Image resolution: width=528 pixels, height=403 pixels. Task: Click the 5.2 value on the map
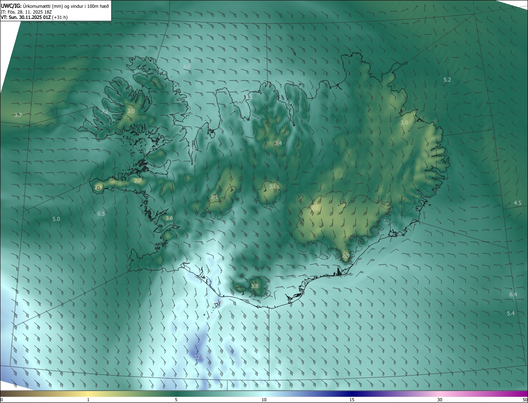tap(447, 80)
